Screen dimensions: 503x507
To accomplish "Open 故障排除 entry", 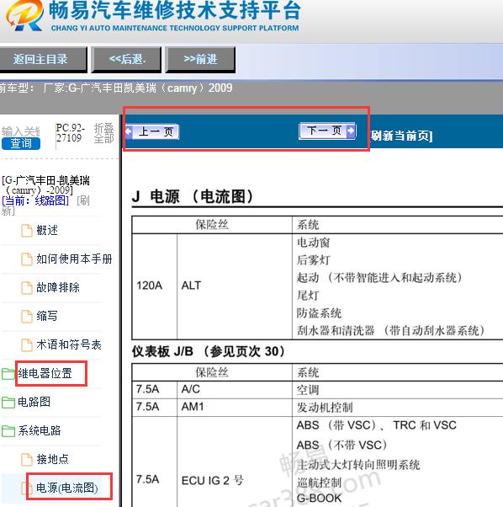I will point(58,287).
